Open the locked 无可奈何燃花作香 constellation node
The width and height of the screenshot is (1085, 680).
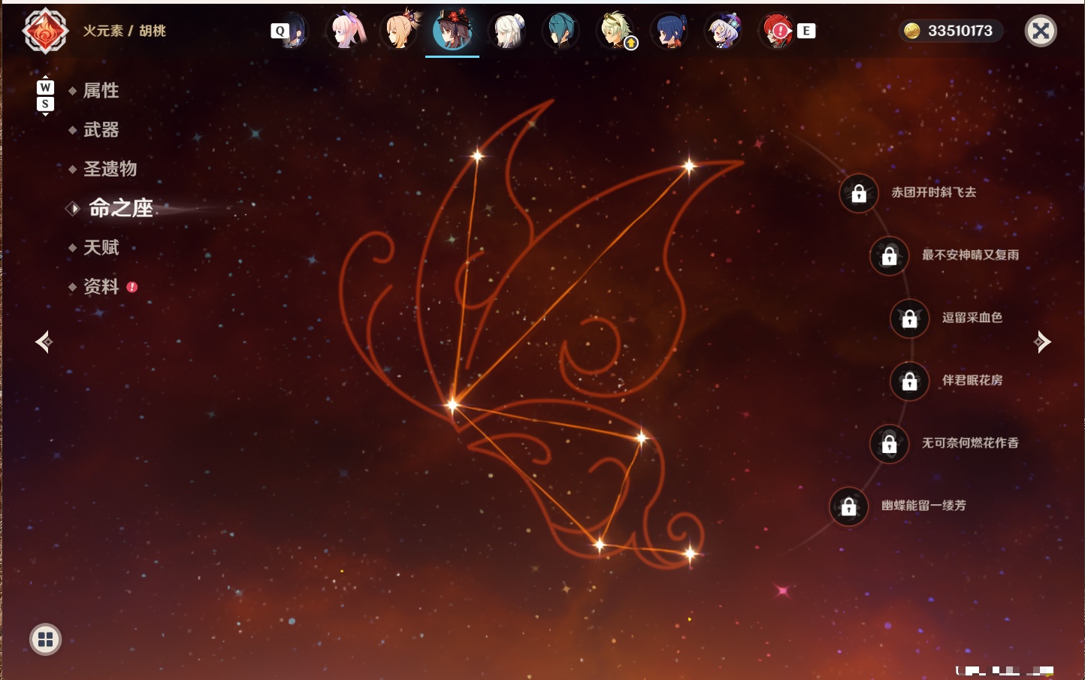click(x=890, y=444)
